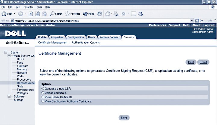The image size is (217, 125).
Task: Open Preferences in the header bar
Action: coord(158,25)
